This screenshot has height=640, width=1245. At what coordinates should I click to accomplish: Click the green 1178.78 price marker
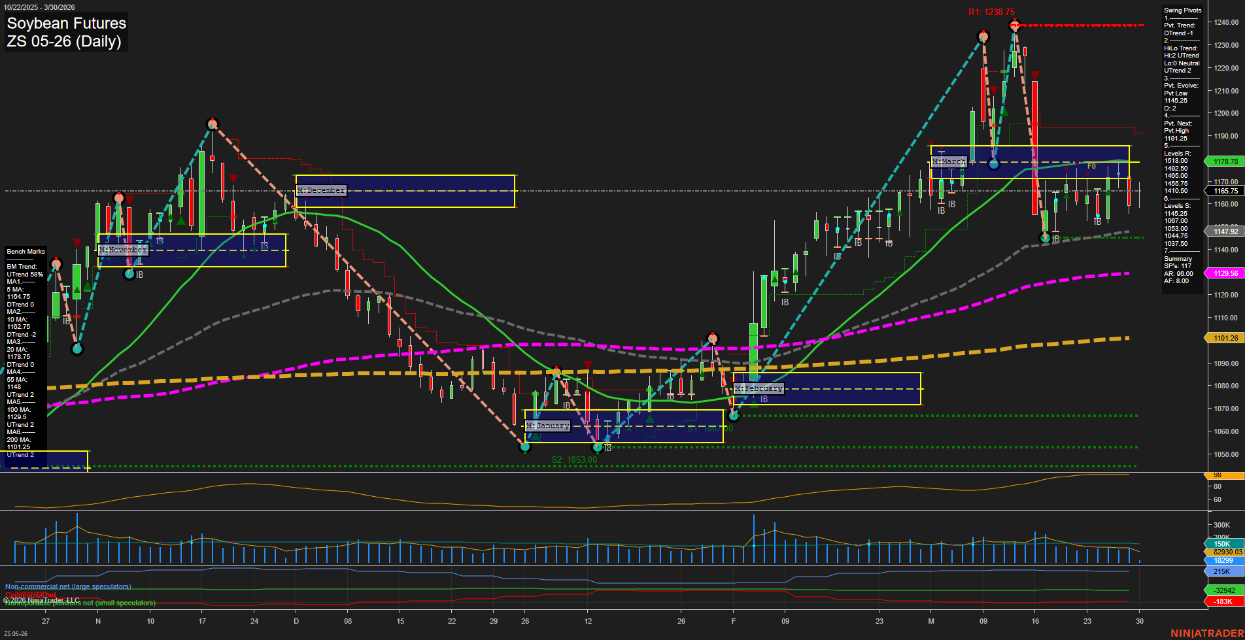pos(1224,161)
